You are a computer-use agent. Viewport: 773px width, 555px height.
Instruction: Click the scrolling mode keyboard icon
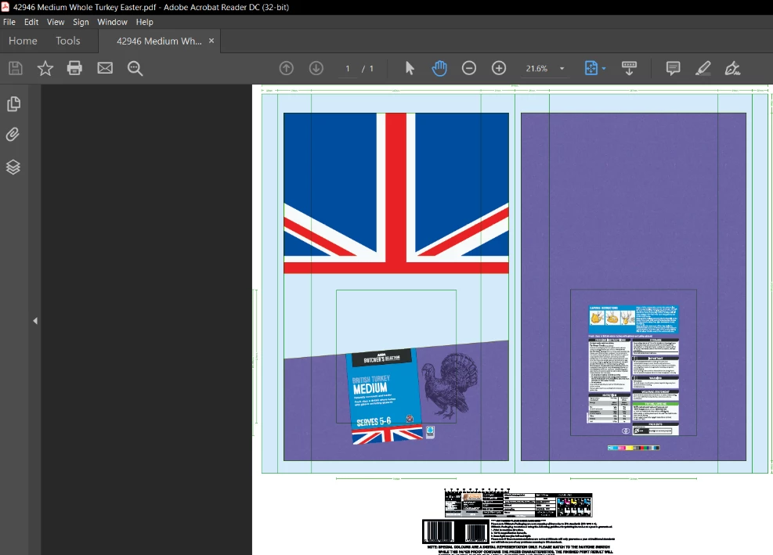pyautogui.click(x=629, y=68)
